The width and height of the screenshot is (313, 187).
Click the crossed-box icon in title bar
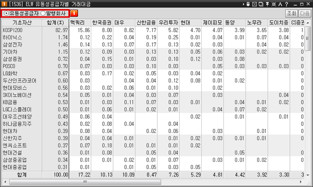point(254,4)
